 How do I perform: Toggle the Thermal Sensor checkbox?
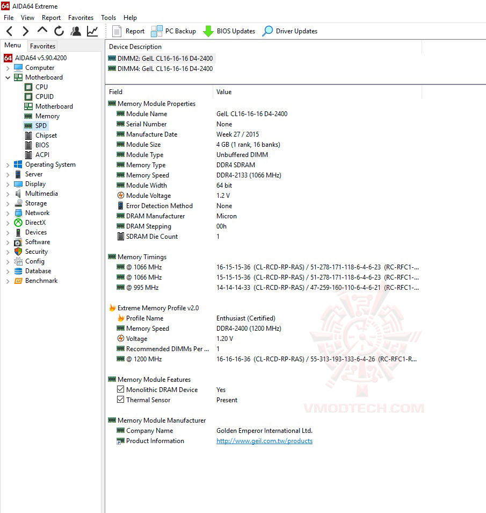point(121,400)
